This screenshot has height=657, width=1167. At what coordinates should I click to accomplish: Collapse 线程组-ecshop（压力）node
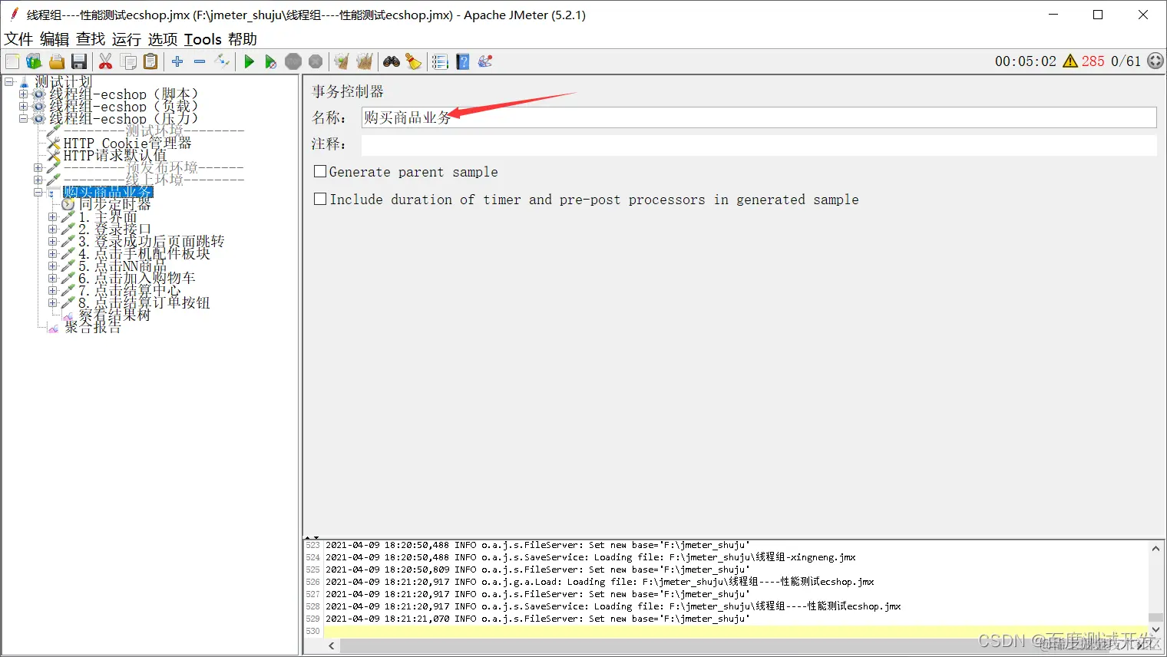coord(23,119)
